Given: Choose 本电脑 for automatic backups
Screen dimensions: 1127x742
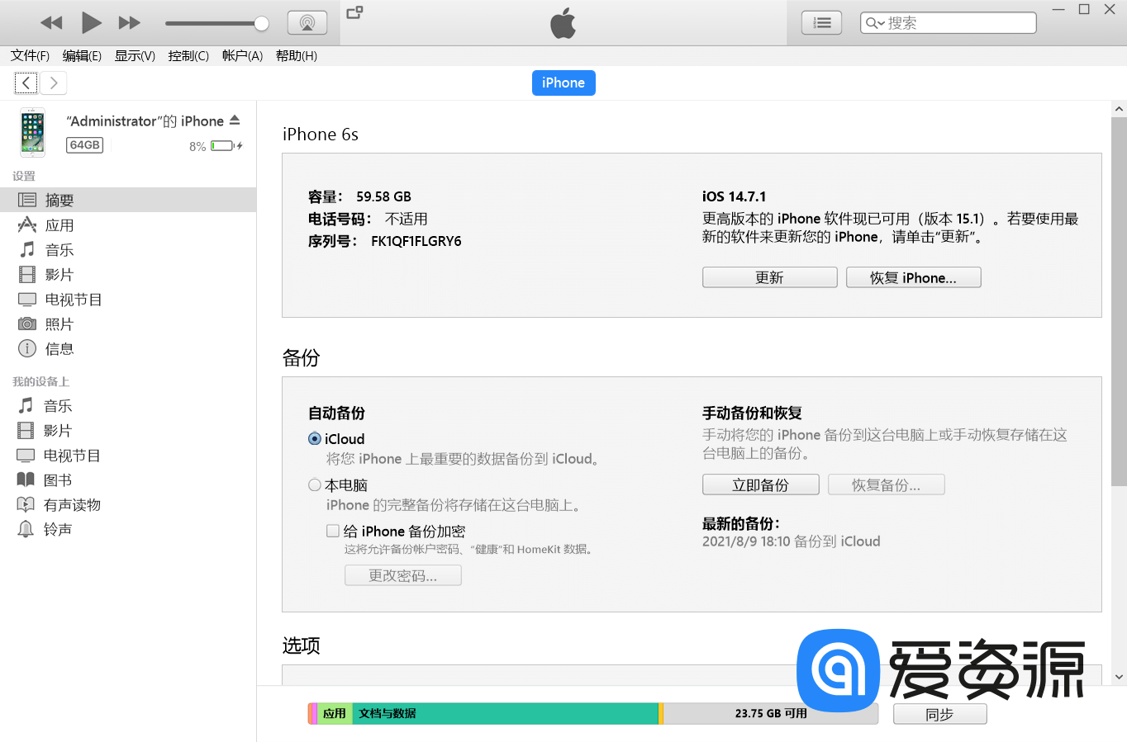Looking at the screenshot, I should [315, 484].
